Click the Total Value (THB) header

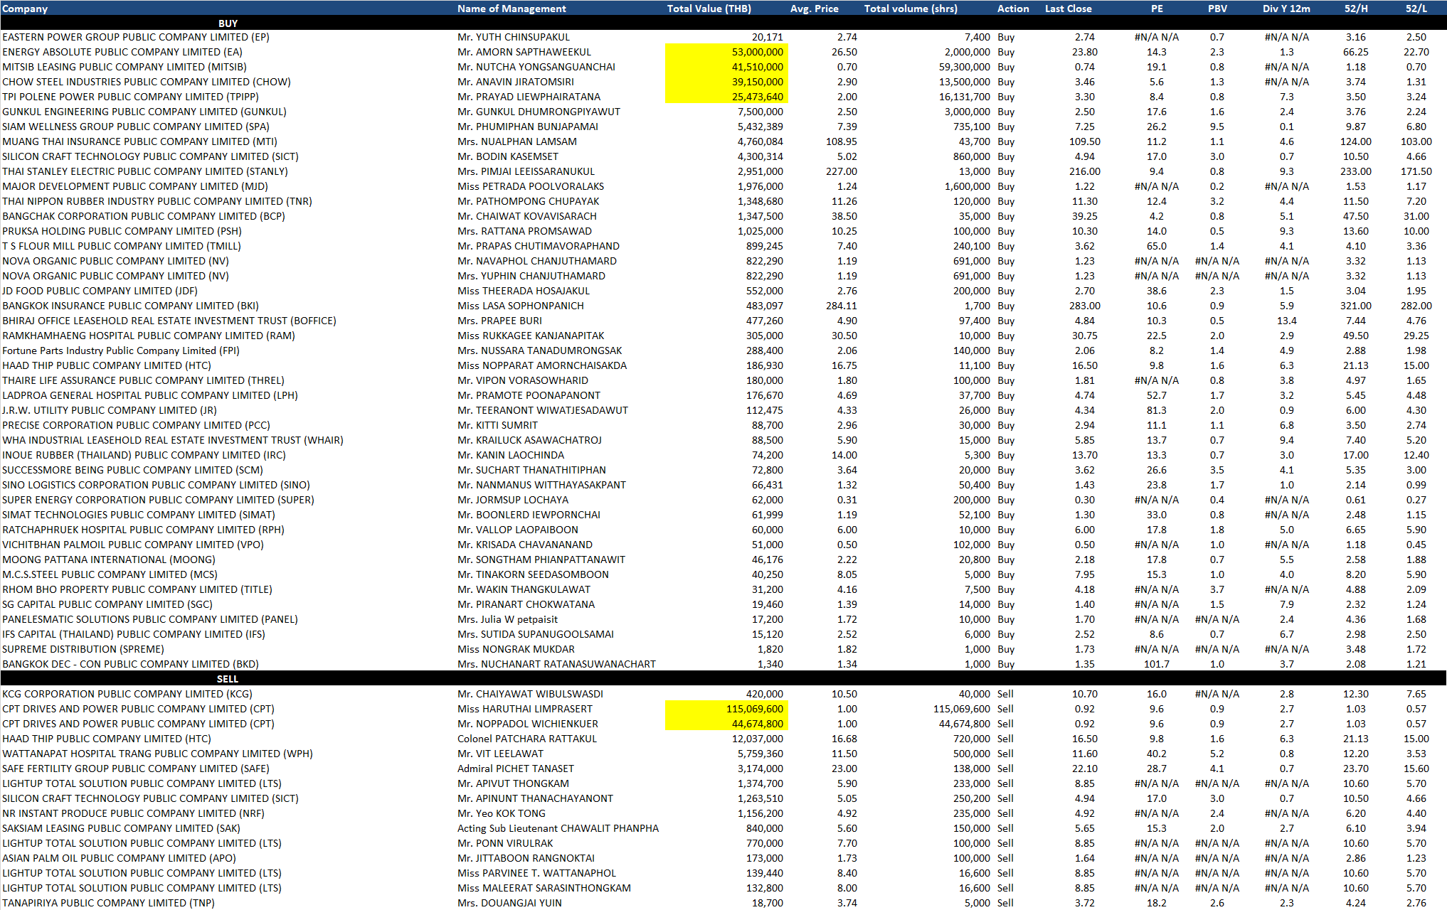pyautogui.click(x=709, y=9)
